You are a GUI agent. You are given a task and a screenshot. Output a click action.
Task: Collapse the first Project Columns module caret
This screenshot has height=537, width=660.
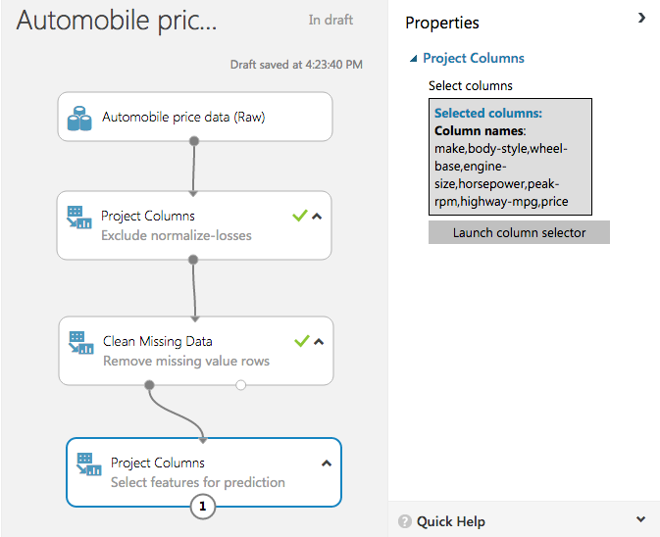[317, 217]
